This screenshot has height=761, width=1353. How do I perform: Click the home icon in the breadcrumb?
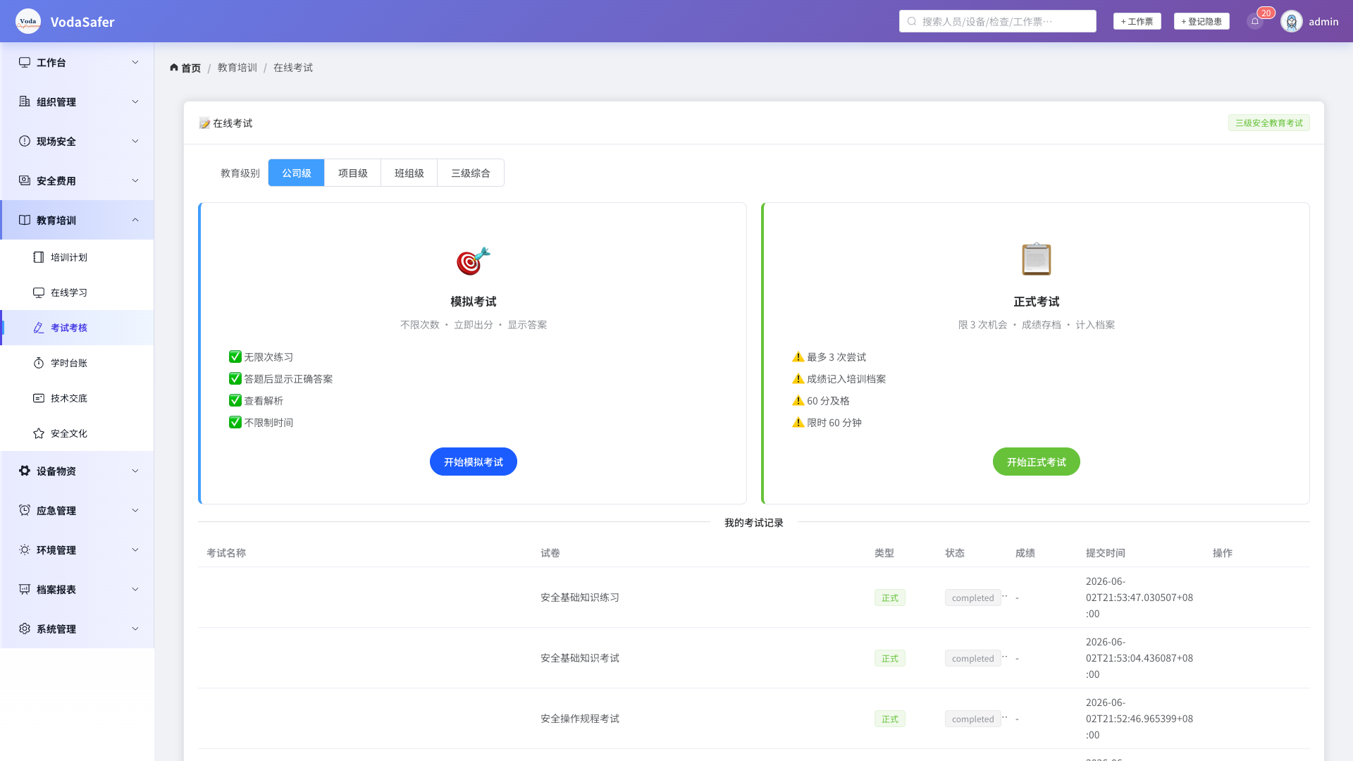[174, 68]
